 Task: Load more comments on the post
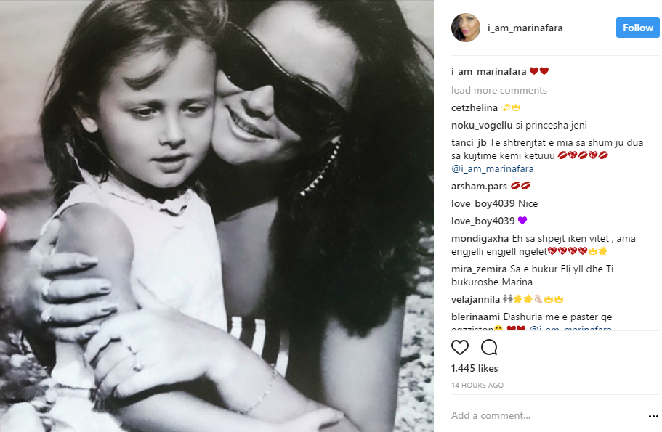pos(498,90)
